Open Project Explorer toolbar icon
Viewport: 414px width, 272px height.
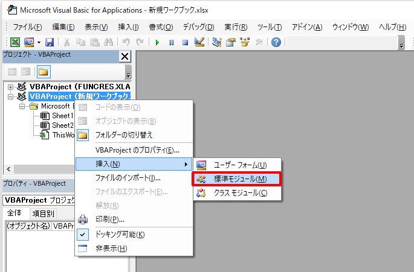click(x=217, y=42)
